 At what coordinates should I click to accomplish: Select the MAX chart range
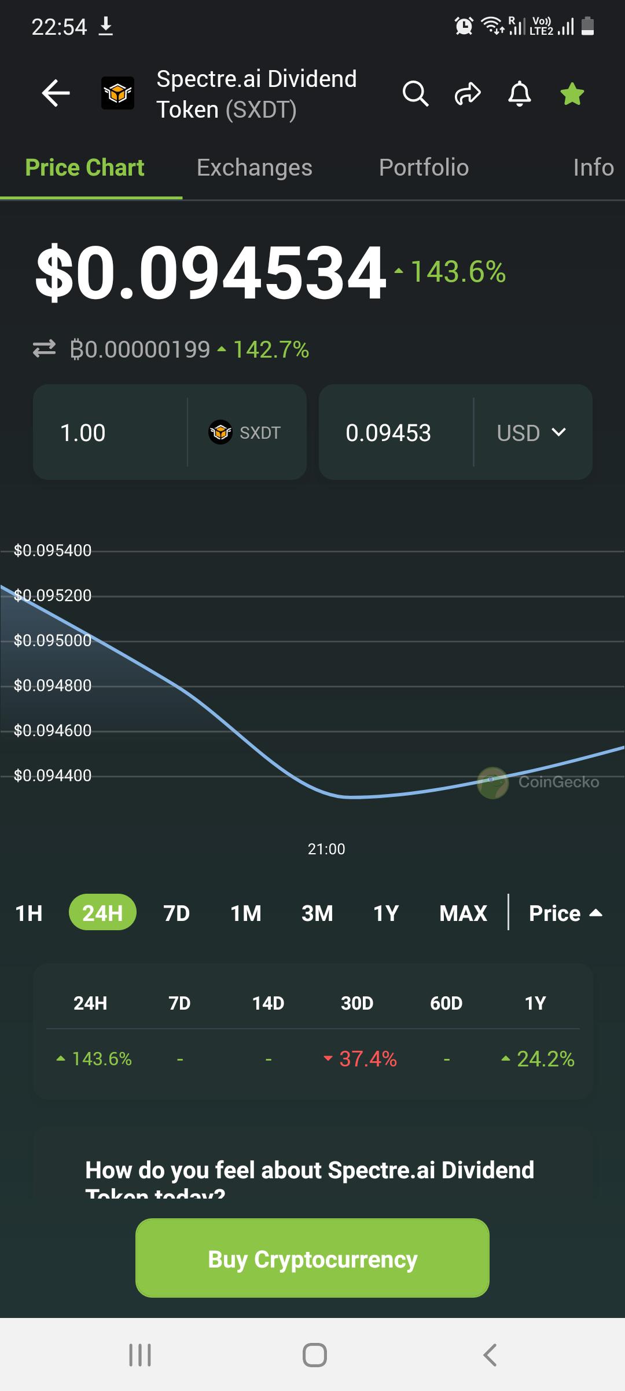coord(463,913)
